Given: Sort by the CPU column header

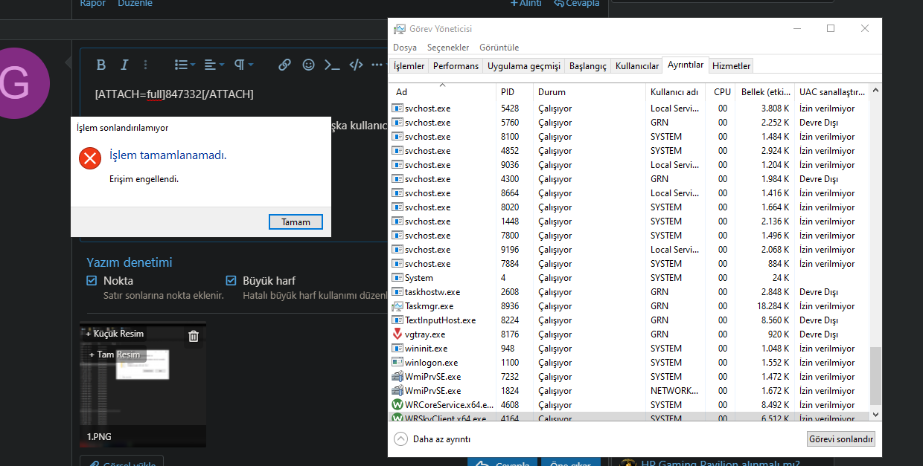Looking at the screenshot, I should click(721, 92).
